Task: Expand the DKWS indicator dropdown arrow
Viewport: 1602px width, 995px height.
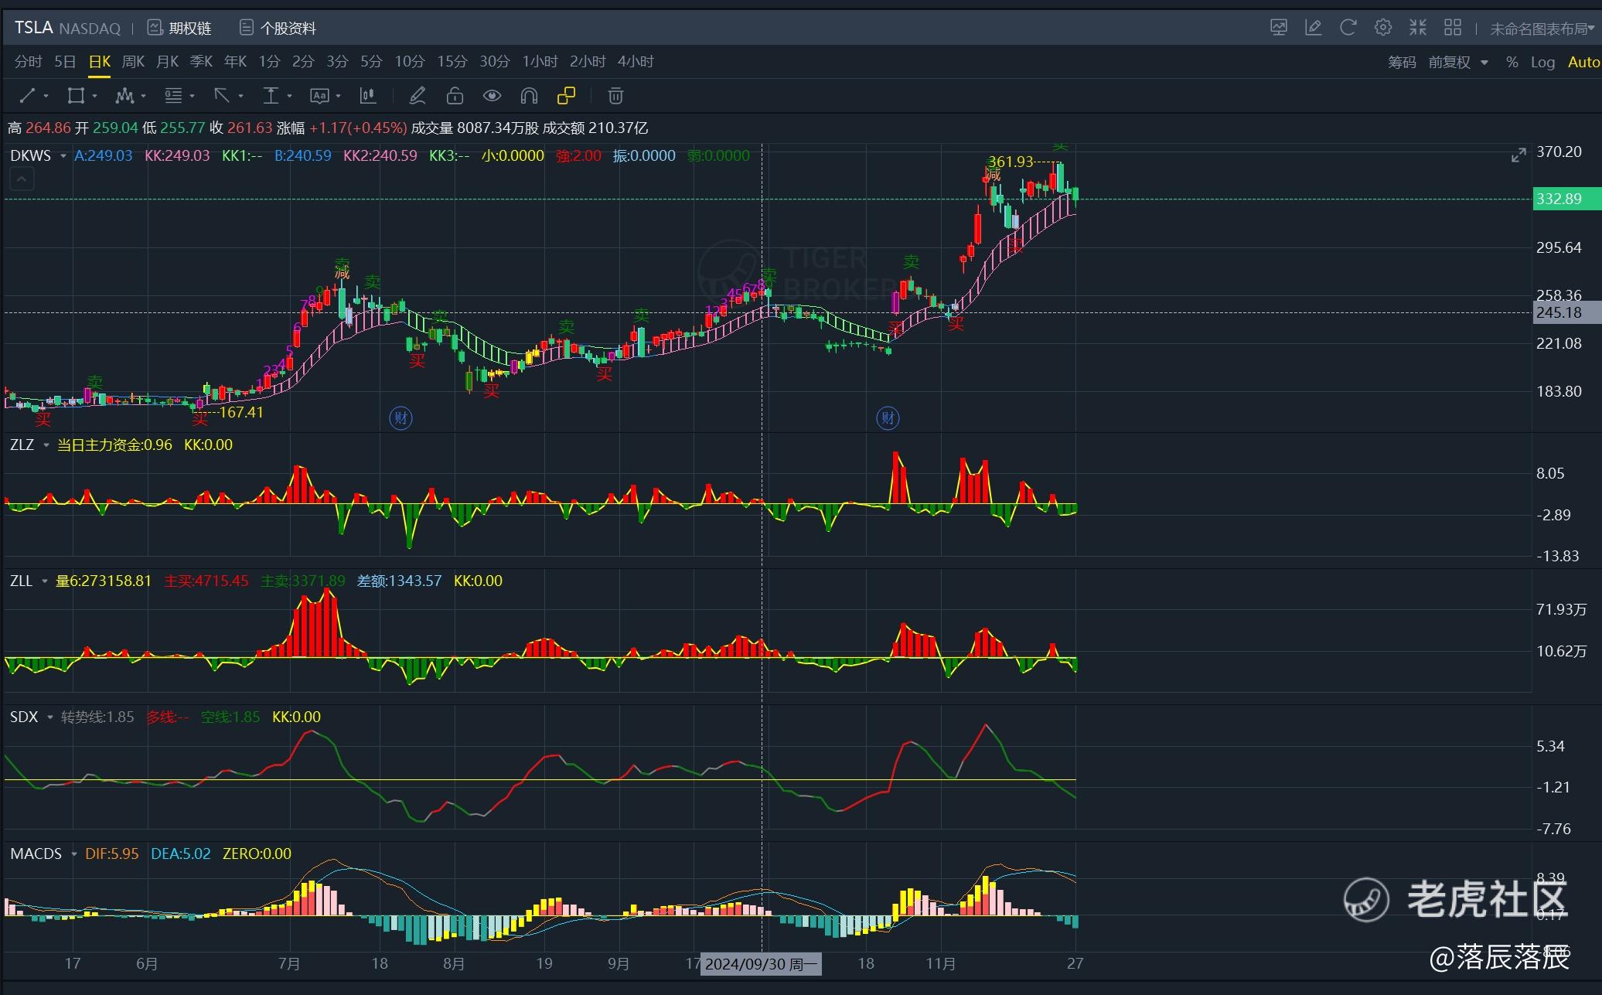Action: 63,155
